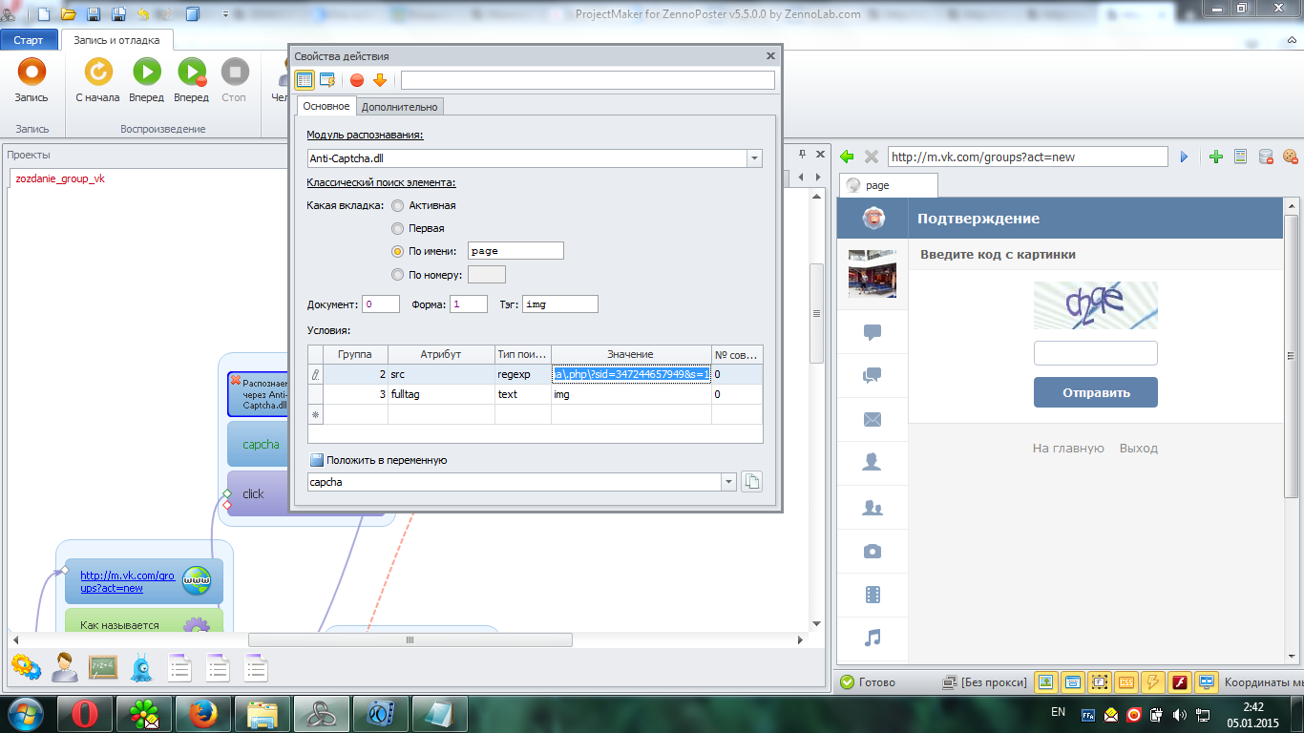Click the blue window icon in the quick toolbar
The image size is (1304, 733).
(x=194, y=14)
